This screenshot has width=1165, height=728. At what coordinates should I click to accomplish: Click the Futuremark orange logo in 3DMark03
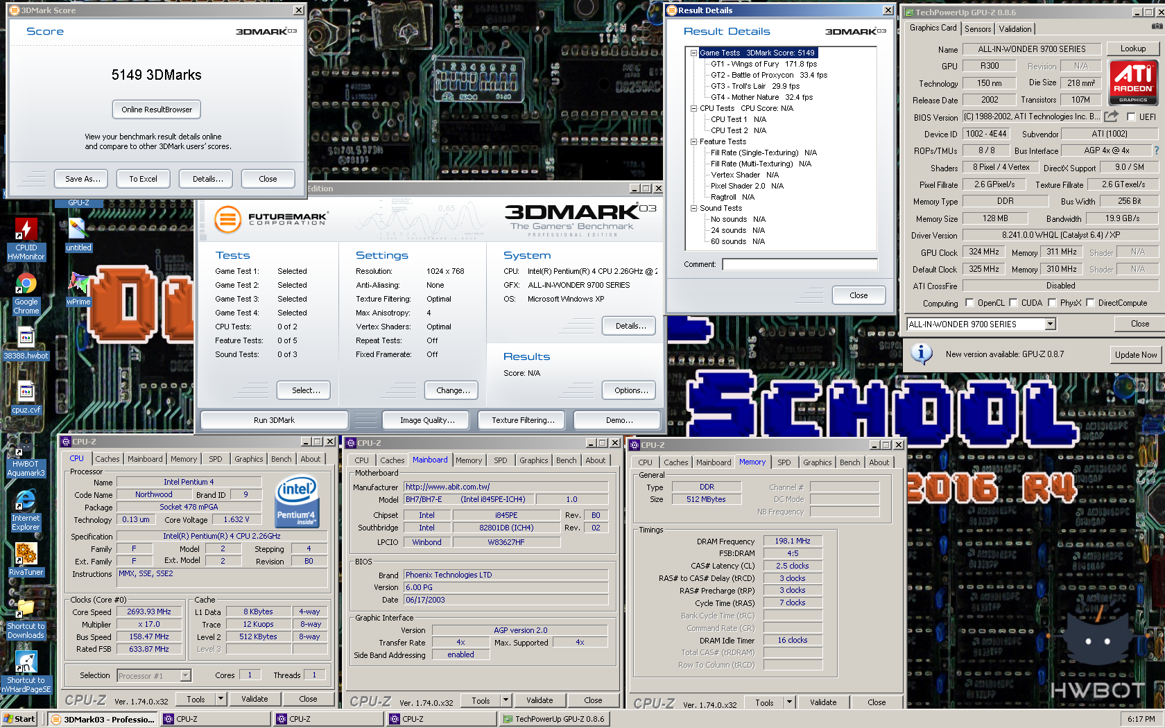tap(227, 219)
